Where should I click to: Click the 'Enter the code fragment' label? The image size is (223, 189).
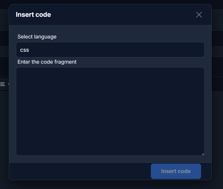(47, 62)
